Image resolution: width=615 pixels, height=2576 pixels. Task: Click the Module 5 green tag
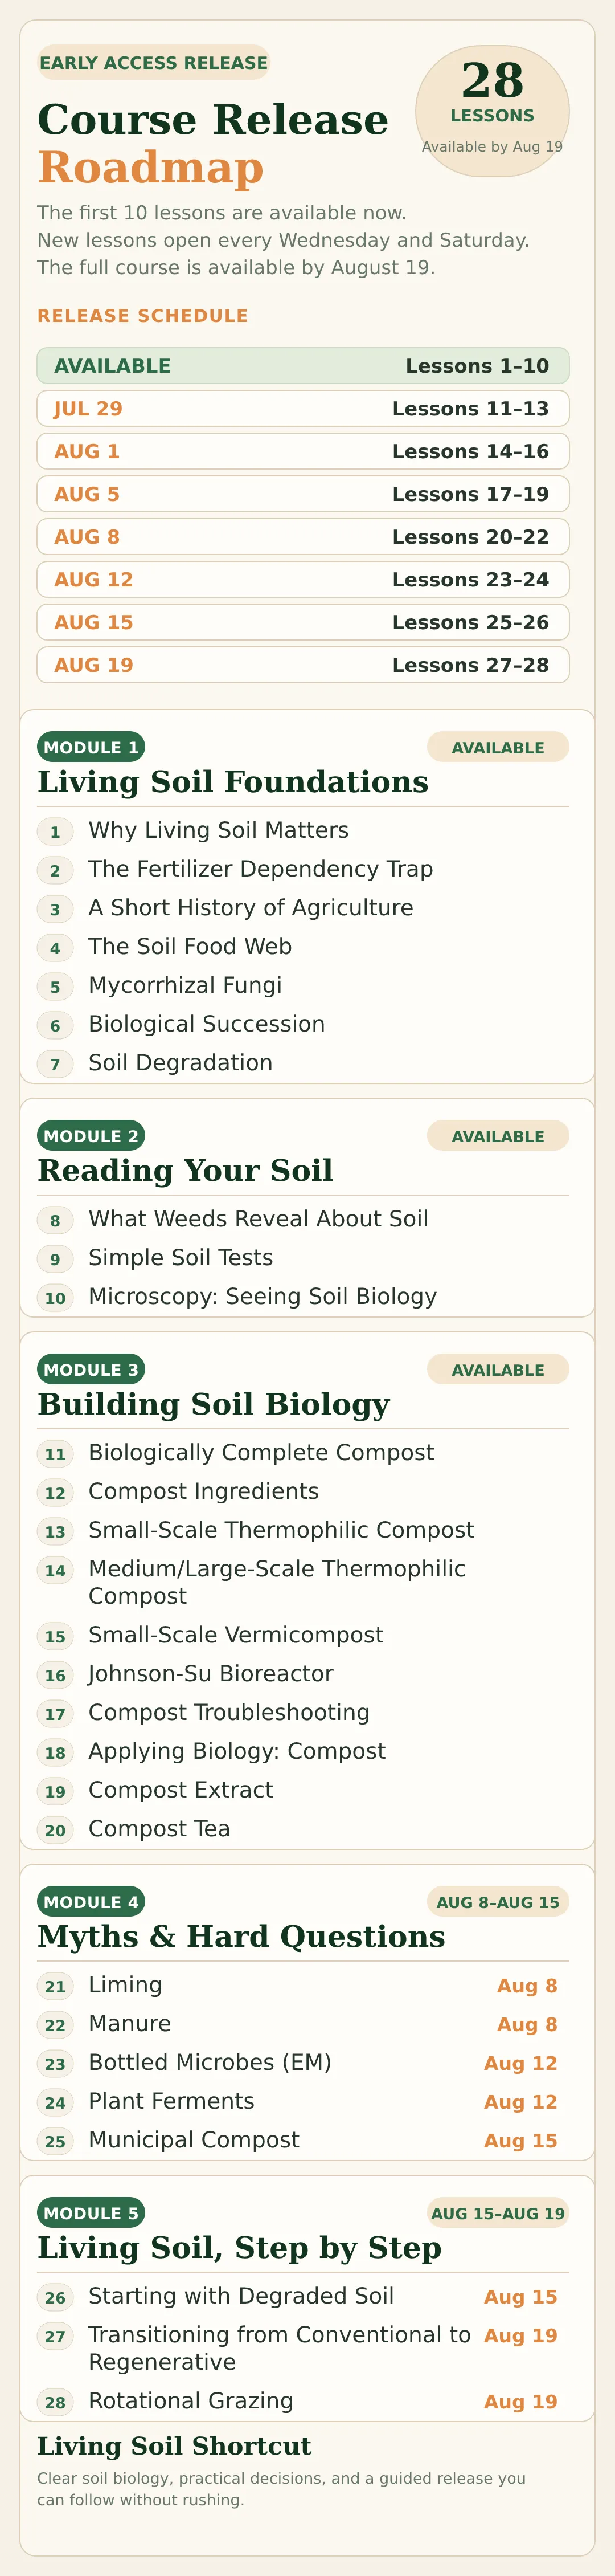point(91,2212)
